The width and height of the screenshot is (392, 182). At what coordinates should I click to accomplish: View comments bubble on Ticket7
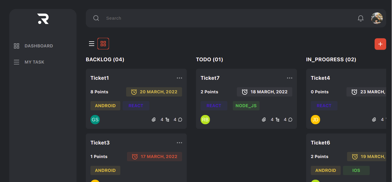click(x=290, y=119)
